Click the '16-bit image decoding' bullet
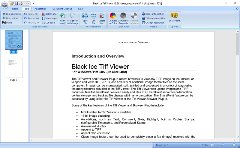Viewport: 240px width, 148px height. pos(95,116)
